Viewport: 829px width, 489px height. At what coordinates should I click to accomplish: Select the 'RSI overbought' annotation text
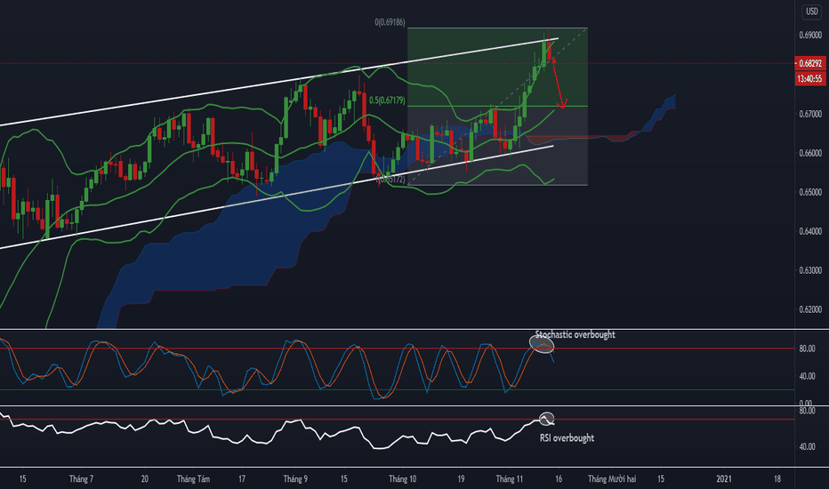(x=567, y=437)
